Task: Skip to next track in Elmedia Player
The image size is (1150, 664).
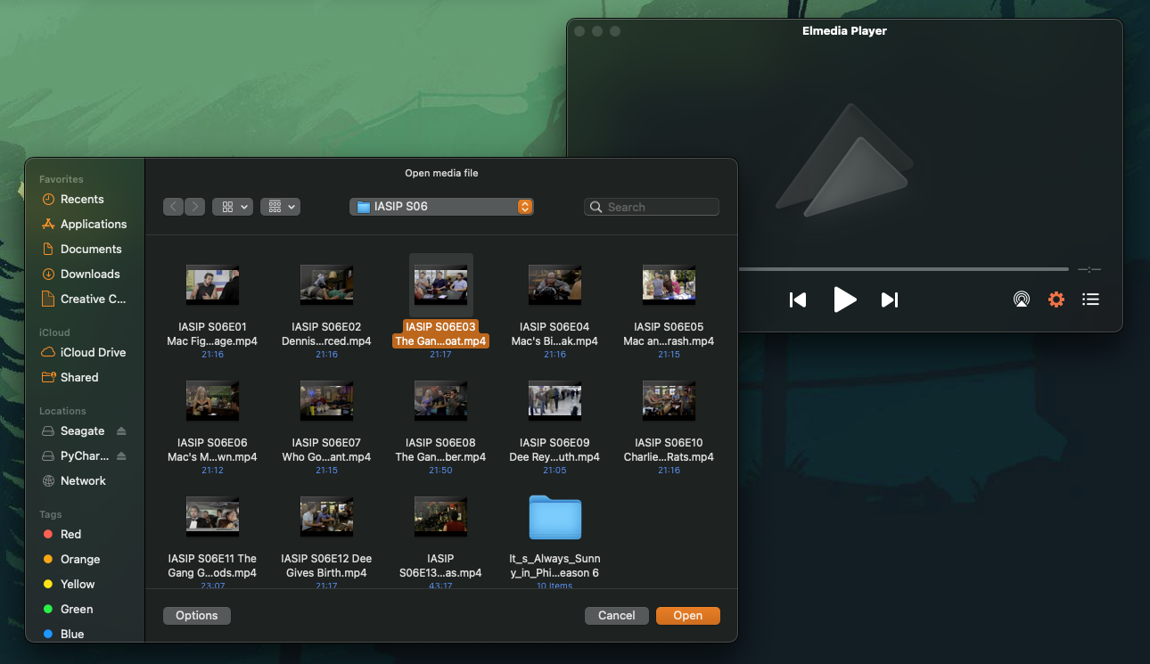Action: pyautogui.click(x=890, y=299)
